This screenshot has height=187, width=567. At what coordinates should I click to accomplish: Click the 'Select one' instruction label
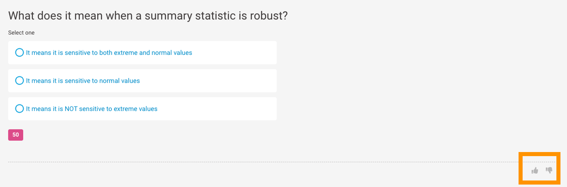point(21,33)
